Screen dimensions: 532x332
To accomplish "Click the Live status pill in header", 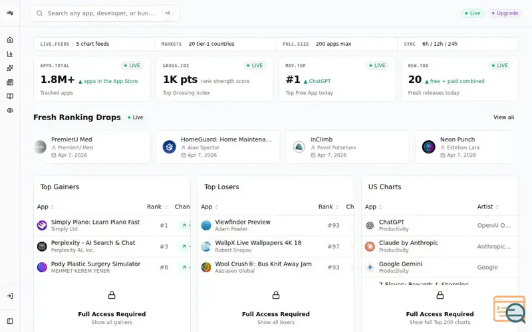I will (x=473, y=13).
